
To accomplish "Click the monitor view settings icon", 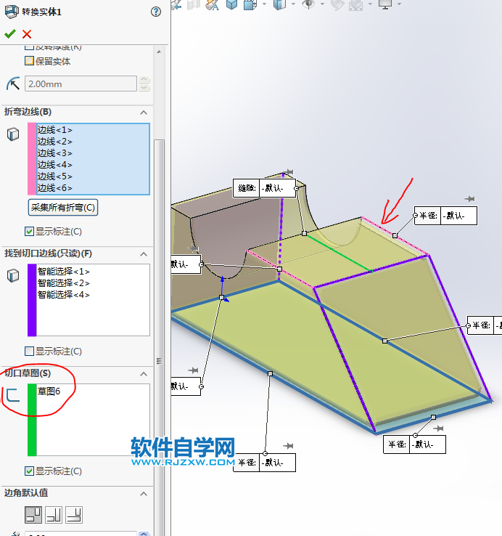I will (384, 4).
